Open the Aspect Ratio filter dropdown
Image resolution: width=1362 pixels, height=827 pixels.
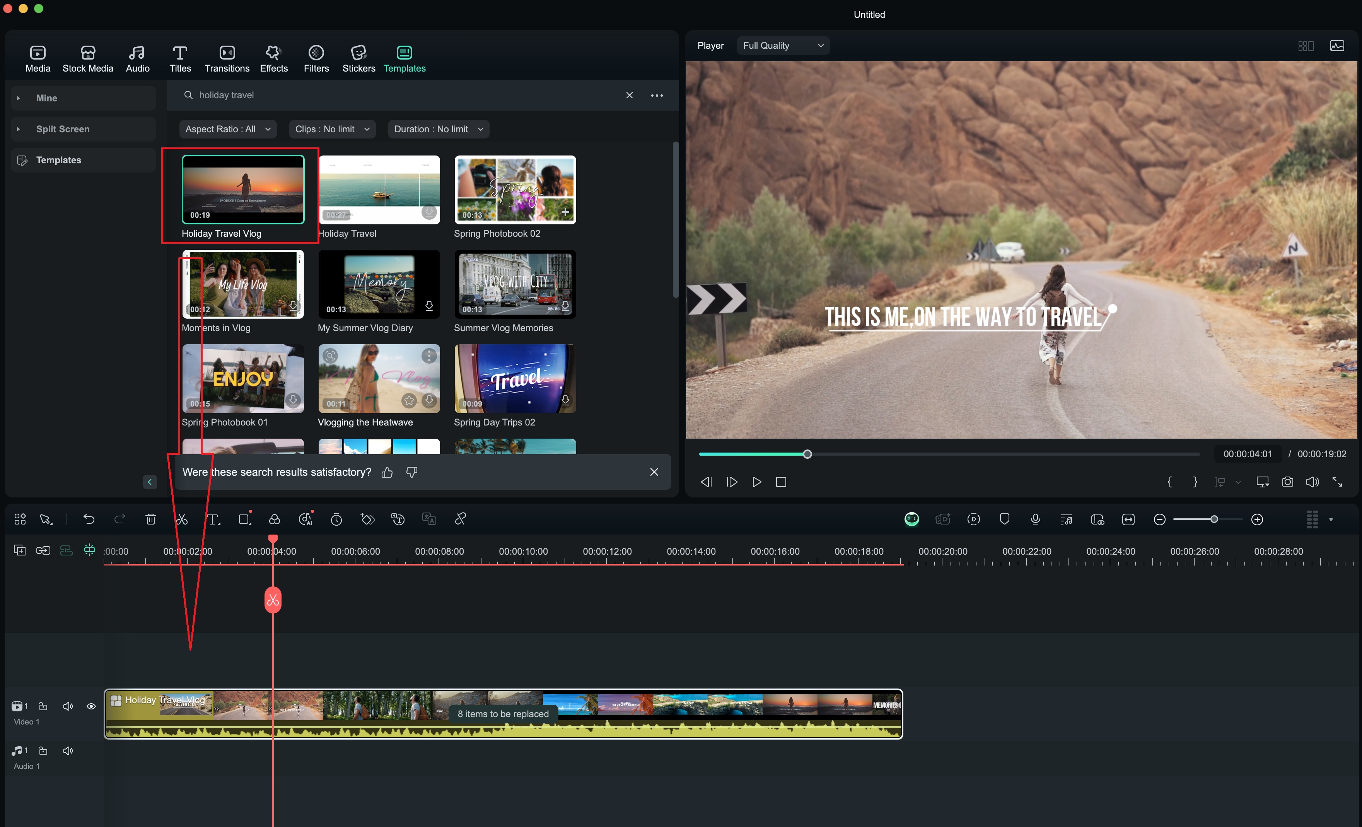point(227,129)
